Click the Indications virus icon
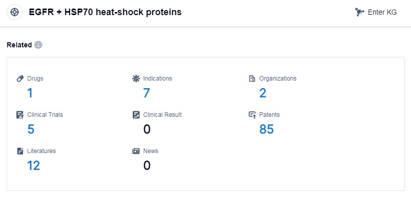The image size is (411, 212). 136,79
